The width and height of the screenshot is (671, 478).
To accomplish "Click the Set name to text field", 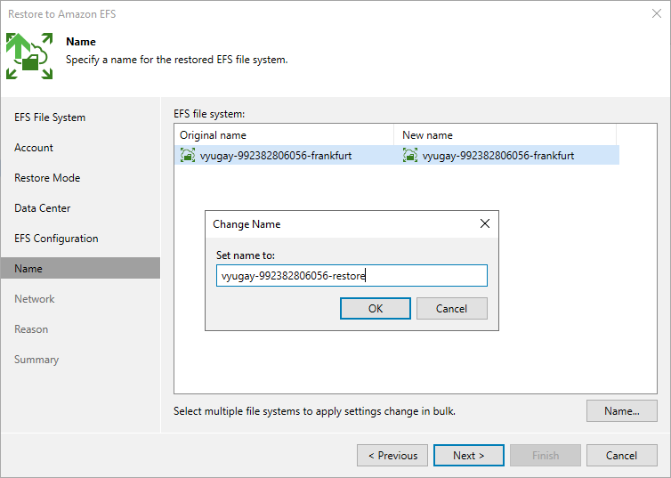I will 352,276.
